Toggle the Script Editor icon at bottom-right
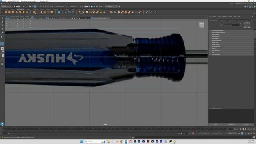 tap(254, 138)
